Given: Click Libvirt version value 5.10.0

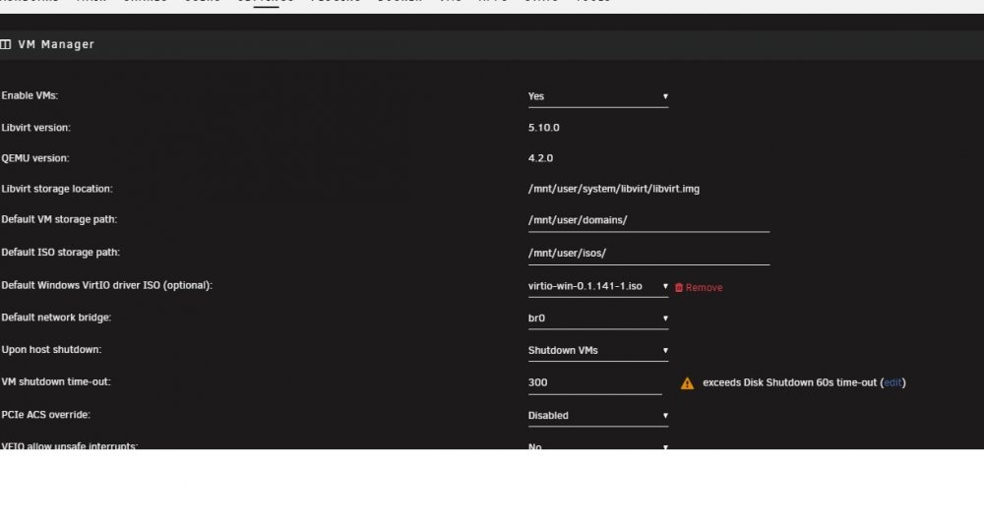Looking at the screenshot, I should (x=543, y=128).
